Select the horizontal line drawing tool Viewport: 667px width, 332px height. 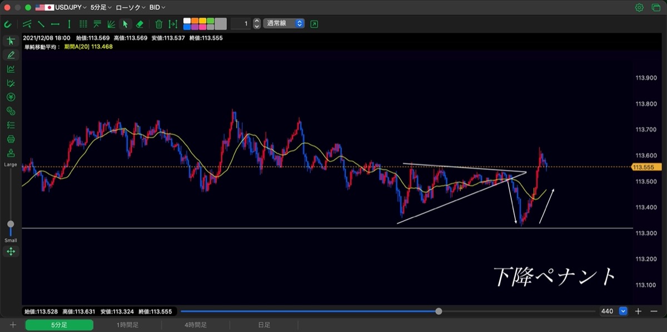55,24
